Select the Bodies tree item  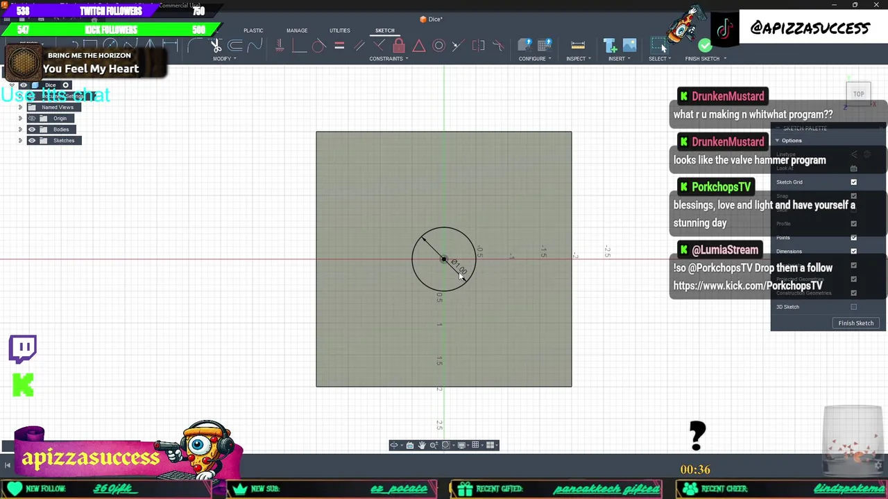(x=61, y=130)
